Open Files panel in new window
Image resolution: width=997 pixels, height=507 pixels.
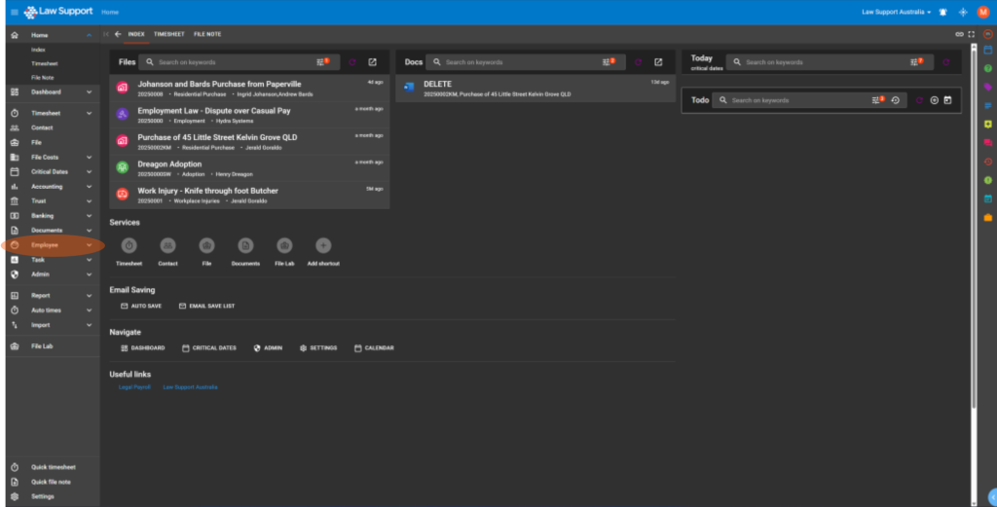(372, 62)
